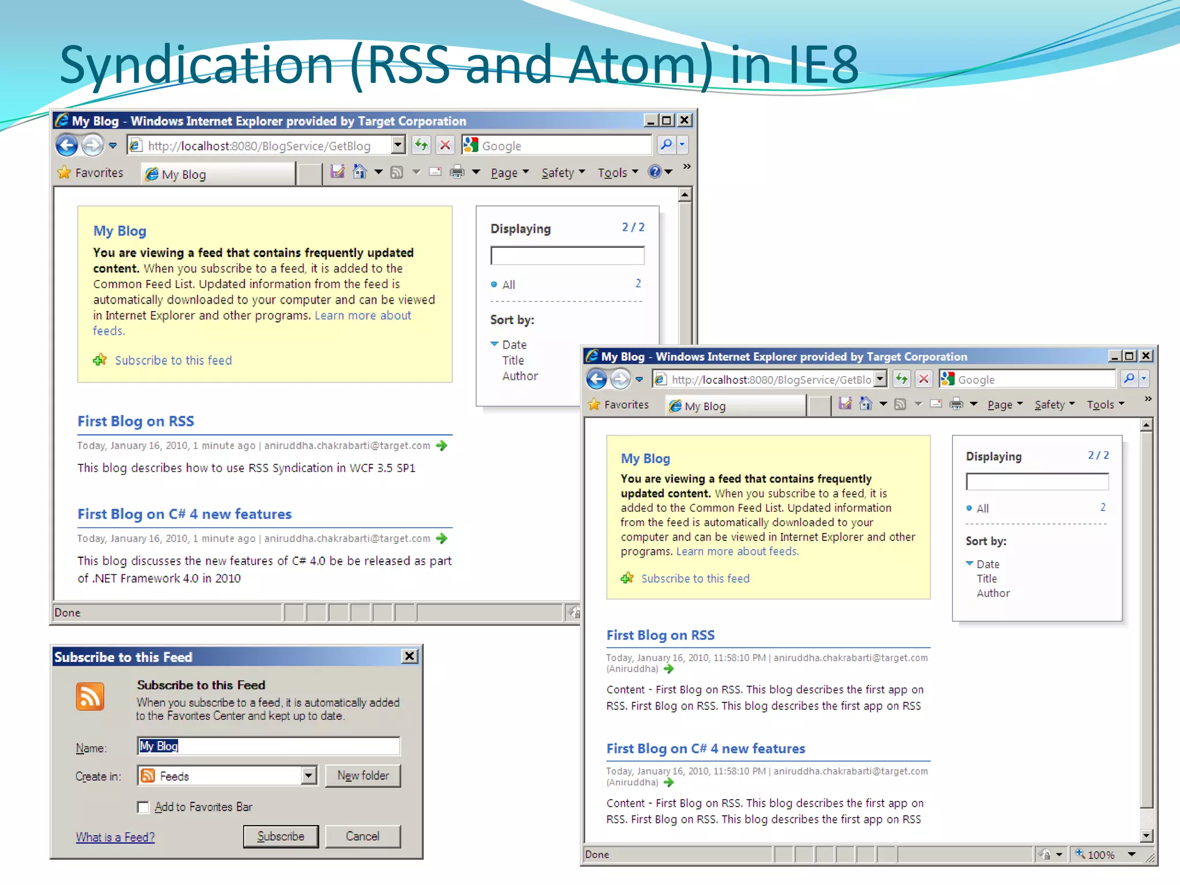This screenshot has height=885, width=1180.
Task: Click the search magnifier icon in the right browser window
Action: click(x=1129, y=379)
